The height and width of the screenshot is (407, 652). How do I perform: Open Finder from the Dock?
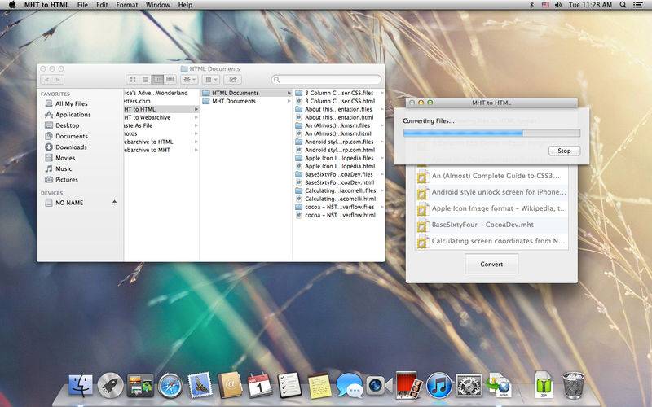[80, 385]
